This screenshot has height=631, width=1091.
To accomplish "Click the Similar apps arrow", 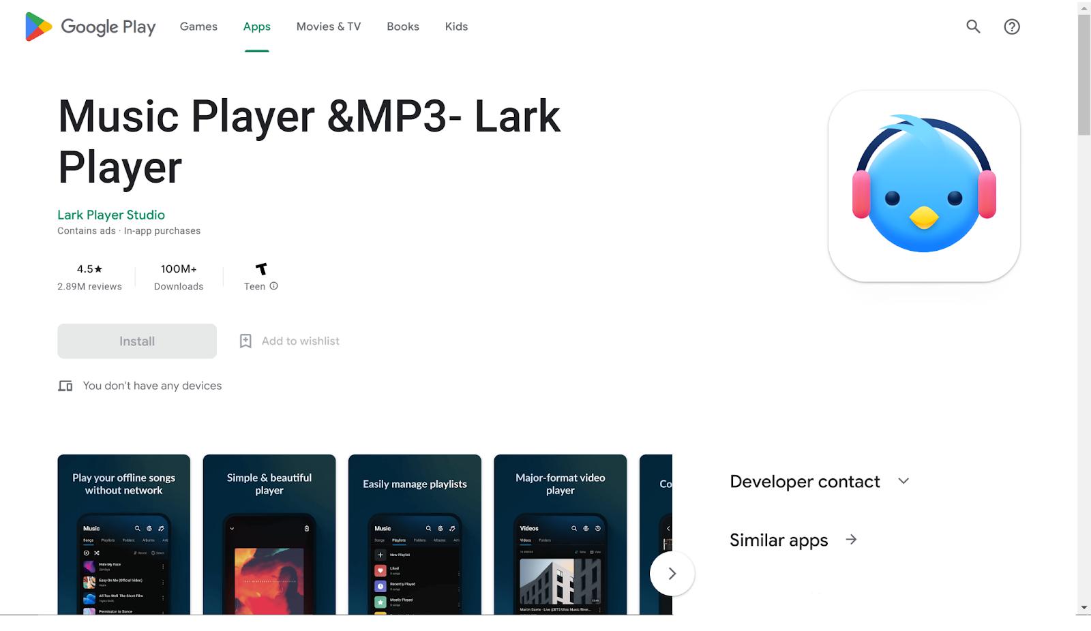I will (x=851, y=540).
